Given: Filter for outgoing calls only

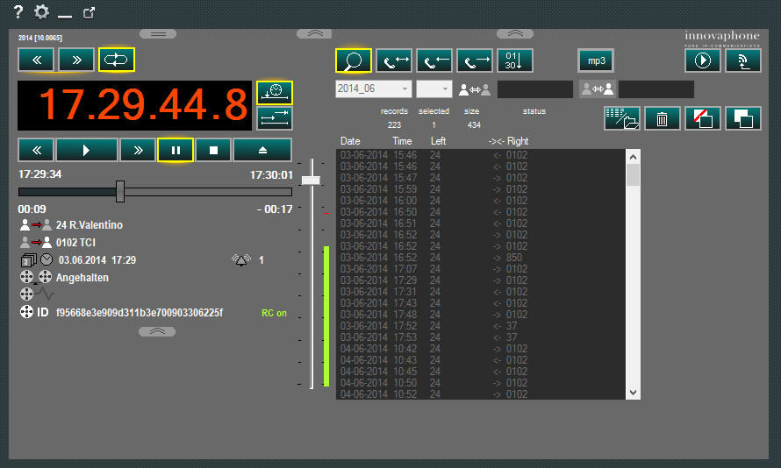Looking at the screenshot, I should [475, 60].
